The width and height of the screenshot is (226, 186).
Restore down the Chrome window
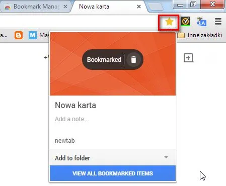click(x=193, y=5)
